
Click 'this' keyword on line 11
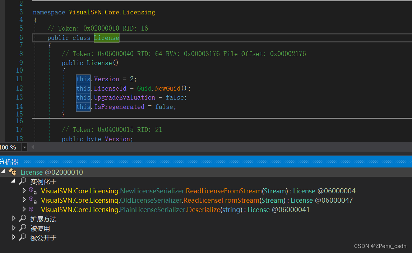[x=83, y=79]
